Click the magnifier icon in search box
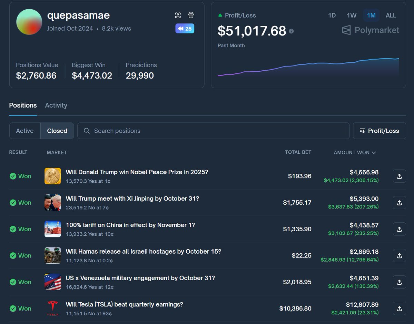Screen dimensions: 414x324 [x=87, y=131]
